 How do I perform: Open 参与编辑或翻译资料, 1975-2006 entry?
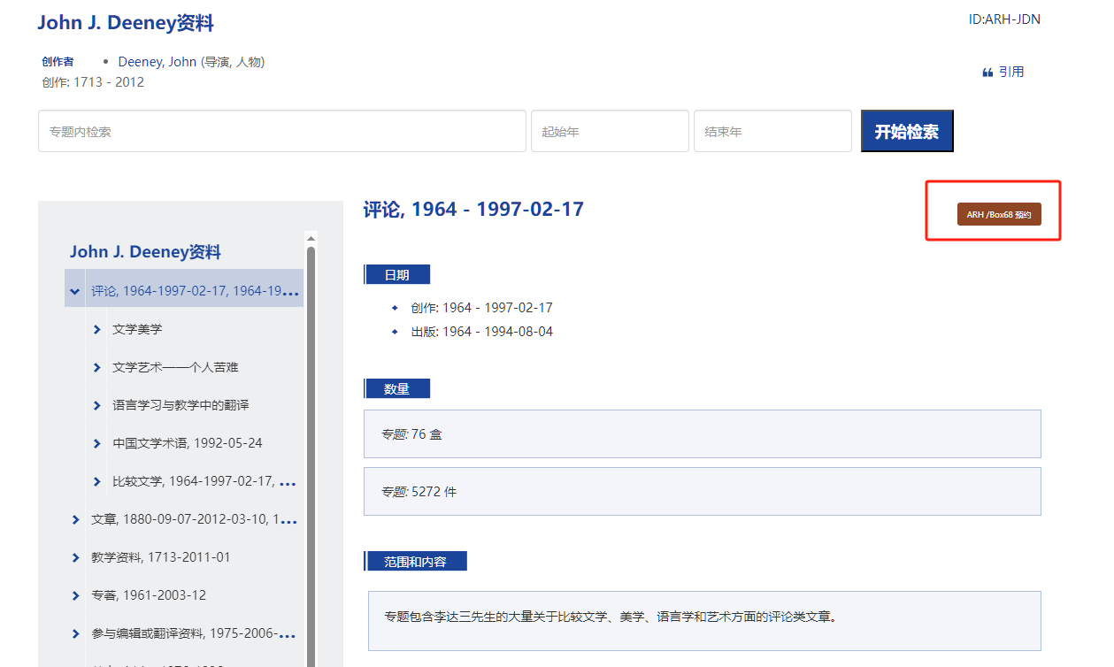pyautogui.click(x=194, y=633)
